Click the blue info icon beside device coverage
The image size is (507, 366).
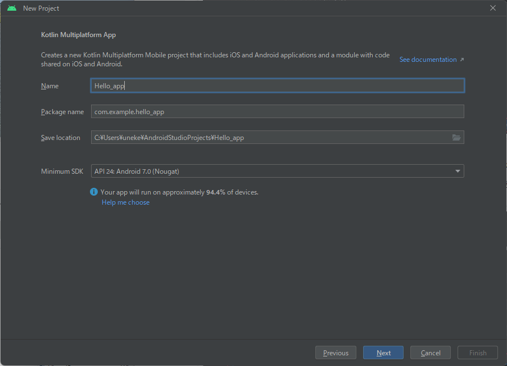tap(94, 192)
